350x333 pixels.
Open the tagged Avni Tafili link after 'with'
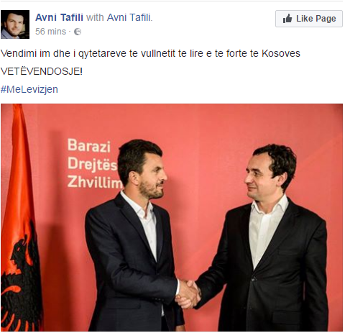point(129,17)
